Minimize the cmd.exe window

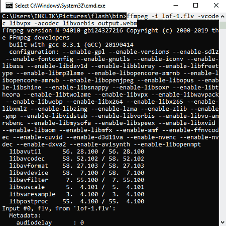176,6
